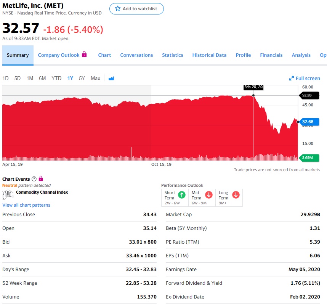Screen dimensions: 327x305
Task: Click the help question mark by Chart Events
Action: [x=34, y=179]
